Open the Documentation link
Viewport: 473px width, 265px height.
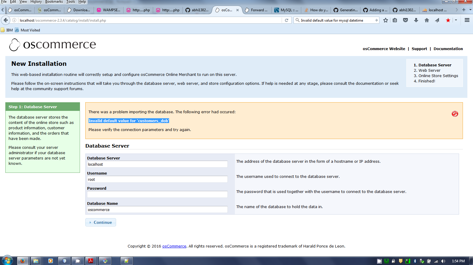pos(448,49)
